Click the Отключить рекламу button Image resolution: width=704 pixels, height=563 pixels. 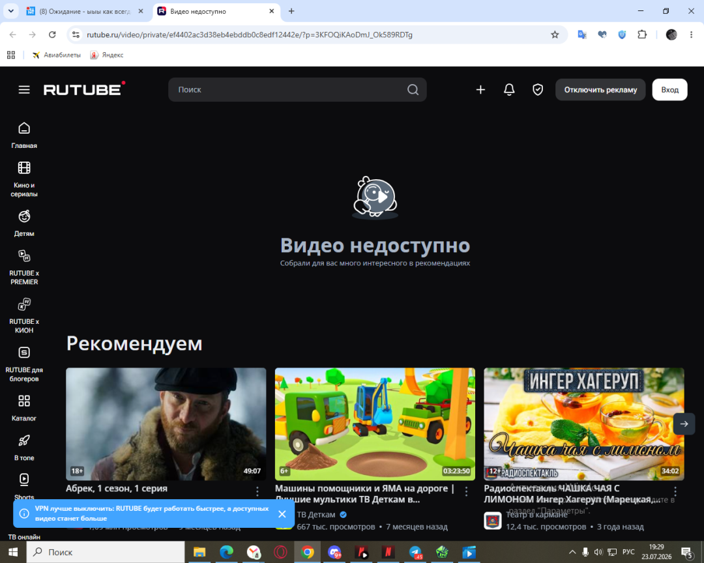point(600,90)
